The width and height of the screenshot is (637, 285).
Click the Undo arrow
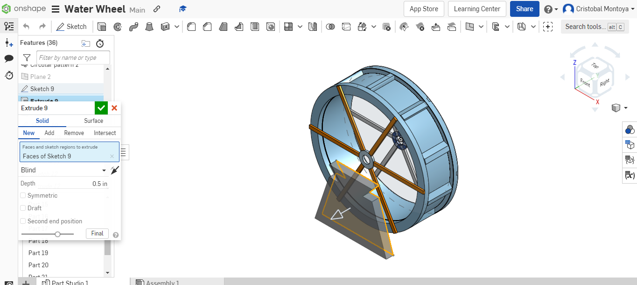pos(26,27)
